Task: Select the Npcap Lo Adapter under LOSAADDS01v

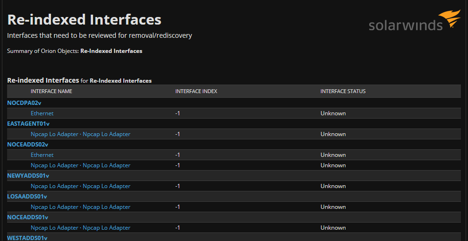Action: (80, 207)
